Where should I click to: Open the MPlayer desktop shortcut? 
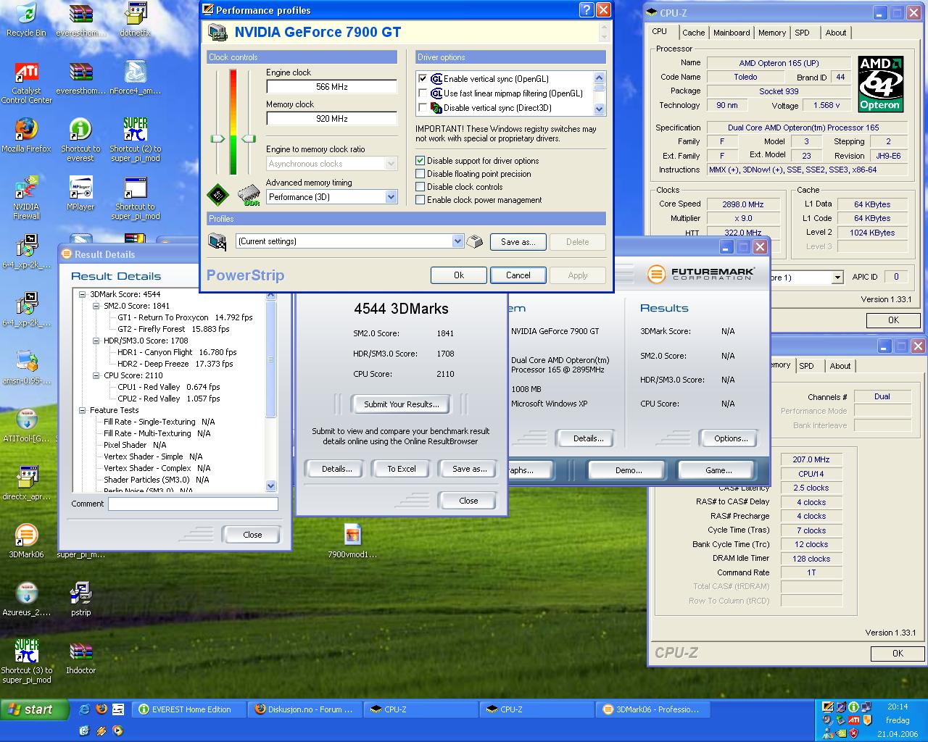point(80,193)
